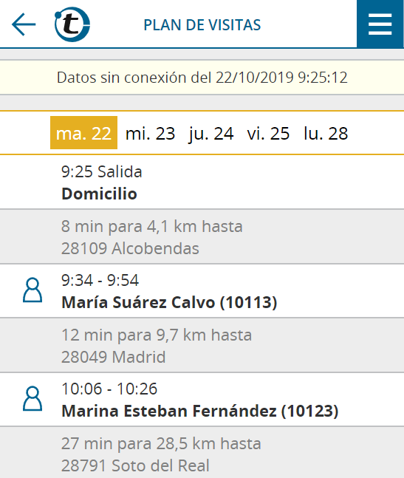Open Marina Esteban Fernández (10123) visit
This screenshot has height=478, width=404.
pos(202,400)
